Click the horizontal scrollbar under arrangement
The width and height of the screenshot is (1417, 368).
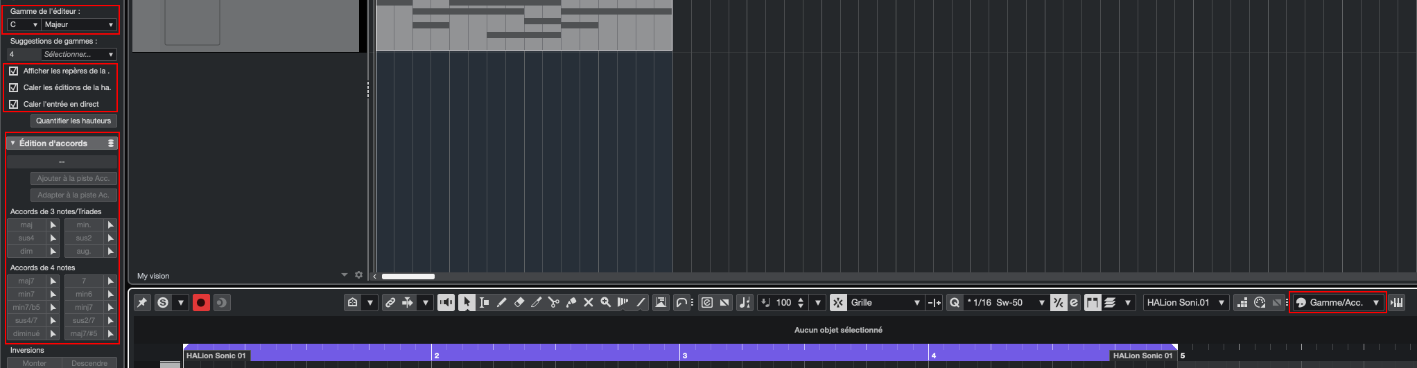click(408, 277)
